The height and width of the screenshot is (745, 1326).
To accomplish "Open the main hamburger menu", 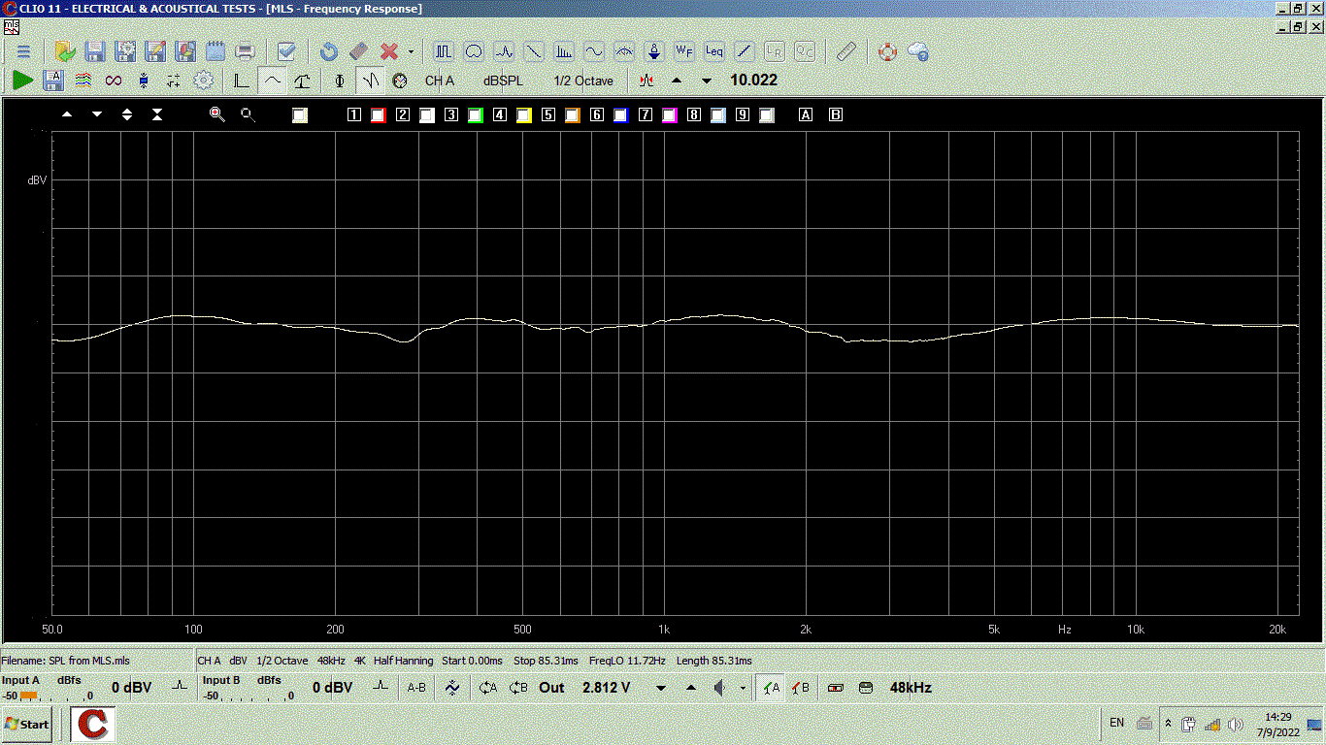I will (x=23, y=51).
